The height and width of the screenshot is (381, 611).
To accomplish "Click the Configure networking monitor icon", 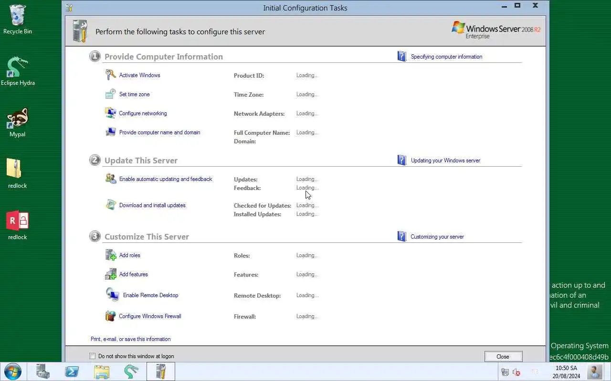I will [111, 113].
